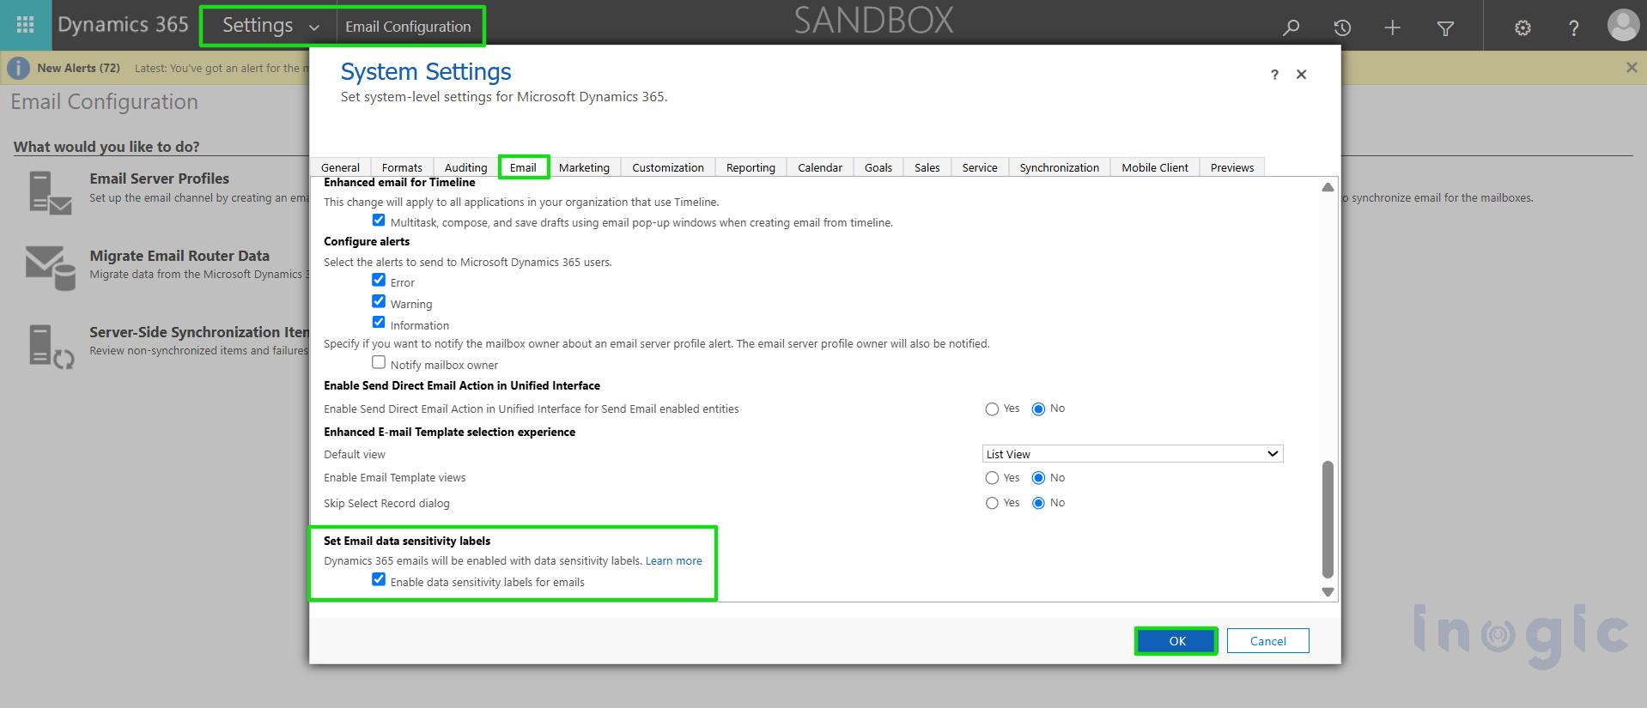Image resolution: width=1647 pixels, height=708 pixels.
Task: Select No for Skip Select Record dialog
Action: [1038, 504]
